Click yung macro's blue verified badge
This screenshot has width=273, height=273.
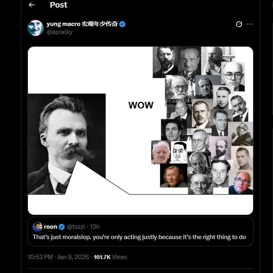click(x=123, y=24)
